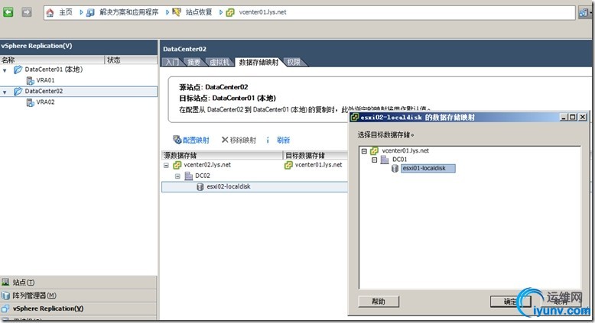The width and height of the screenshot is (595, 323).
Task: Maximize the esxi02-localdisk dialog
Action: pos(573,118)
